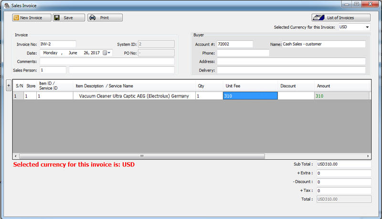
Task: Click the Total field showing USD310.00
Action: tap(344, 199)
